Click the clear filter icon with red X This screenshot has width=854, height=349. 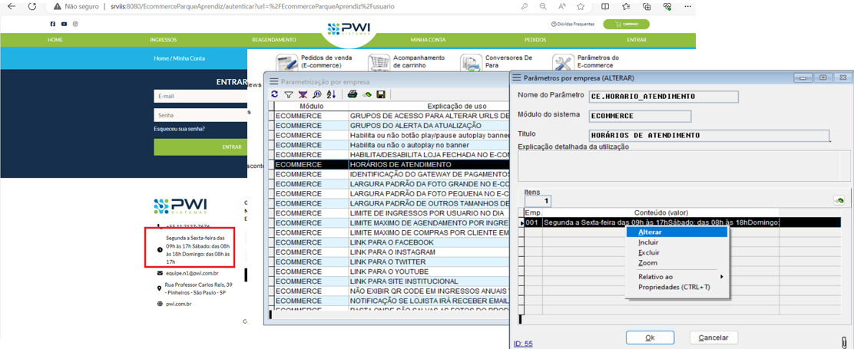(x=303, y=94)
